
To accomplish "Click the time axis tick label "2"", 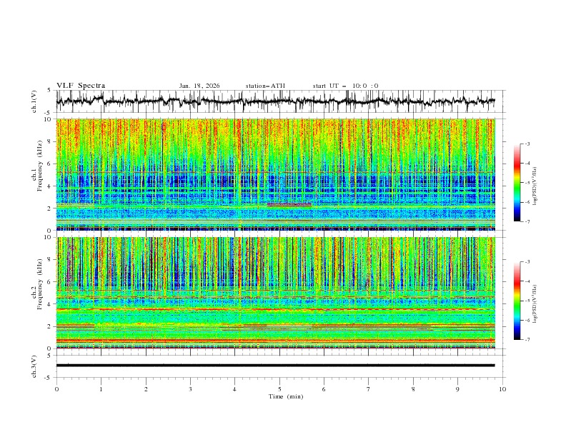I will [x=146, y=389].
